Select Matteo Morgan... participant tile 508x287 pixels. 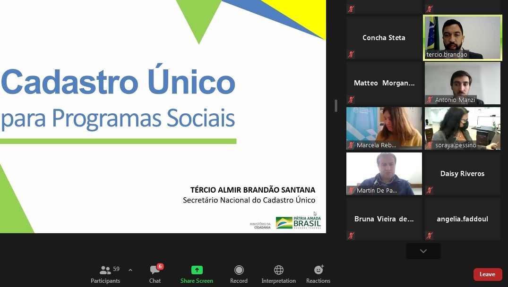(384, 83)
